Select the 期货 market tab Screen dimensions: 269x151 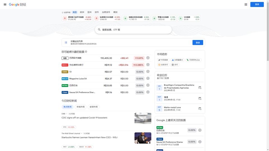pos(115,12)
